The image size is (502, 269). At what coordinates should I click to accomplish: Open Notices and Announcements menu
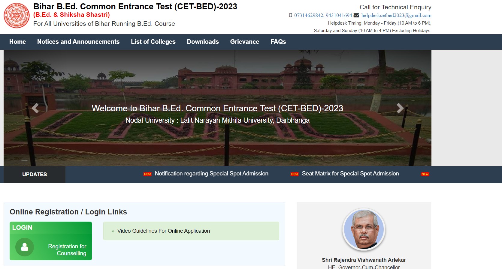point(78,42)
